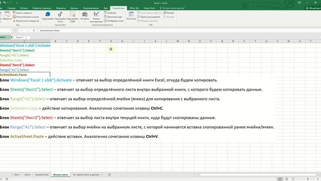Open the Формулы (Formulas) ribbon tab
Image resolution: width=321 pixels, height=181 pixels.
click(x=61, y=8)
